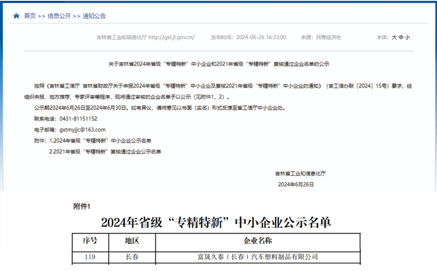Open 通知公告 breadcrumb link
This screenshot has height=271, width=437.
(x=94, y=16)
